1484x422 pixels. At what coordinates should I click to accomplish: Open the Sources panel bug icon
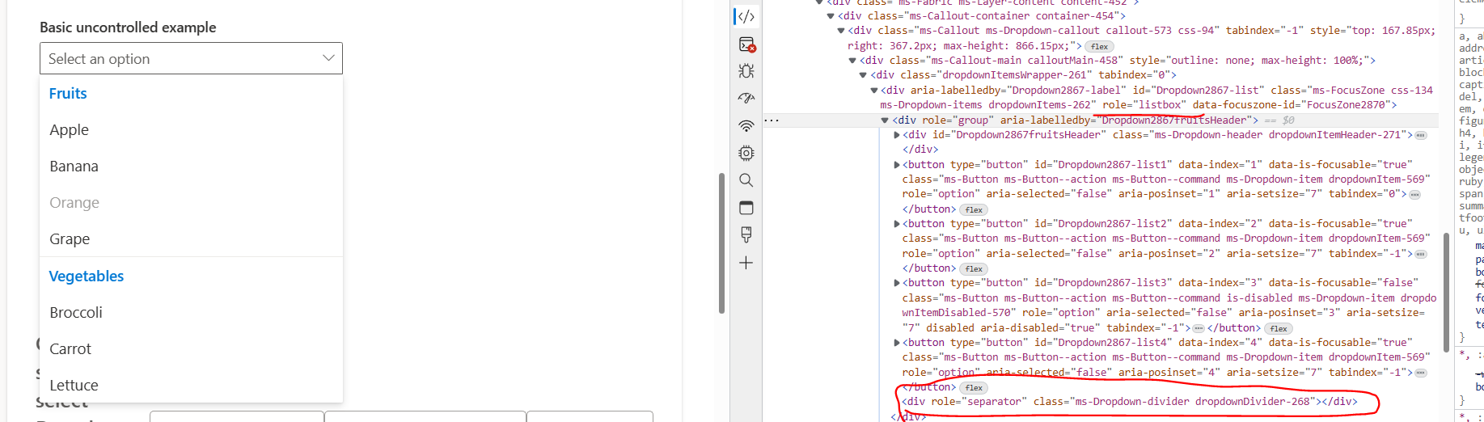[x=746, y=71]
